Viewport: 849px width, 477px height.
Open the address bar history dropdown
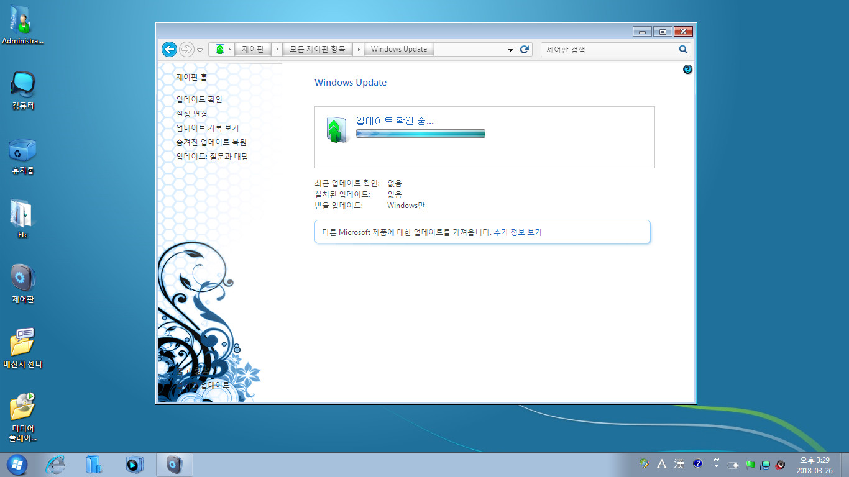point(510,50)
